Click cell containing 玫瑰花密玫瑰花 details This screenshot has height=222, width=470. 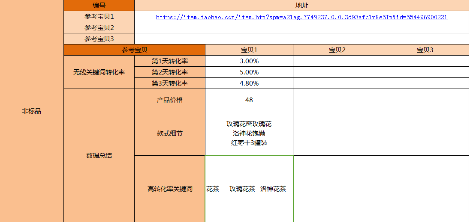coord(249,133)
